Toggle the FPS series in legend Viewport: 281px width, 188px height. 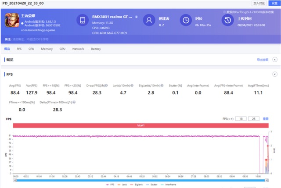[110, 184]
